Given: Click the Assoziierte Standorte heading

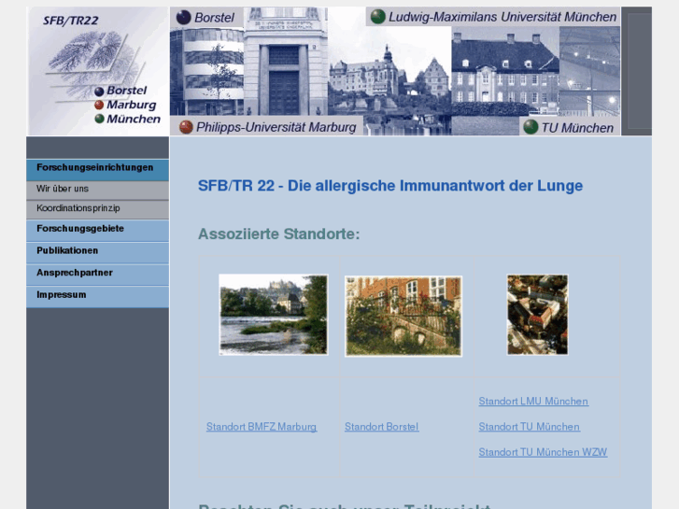Looking at the screenshot, I should (279, 233).
